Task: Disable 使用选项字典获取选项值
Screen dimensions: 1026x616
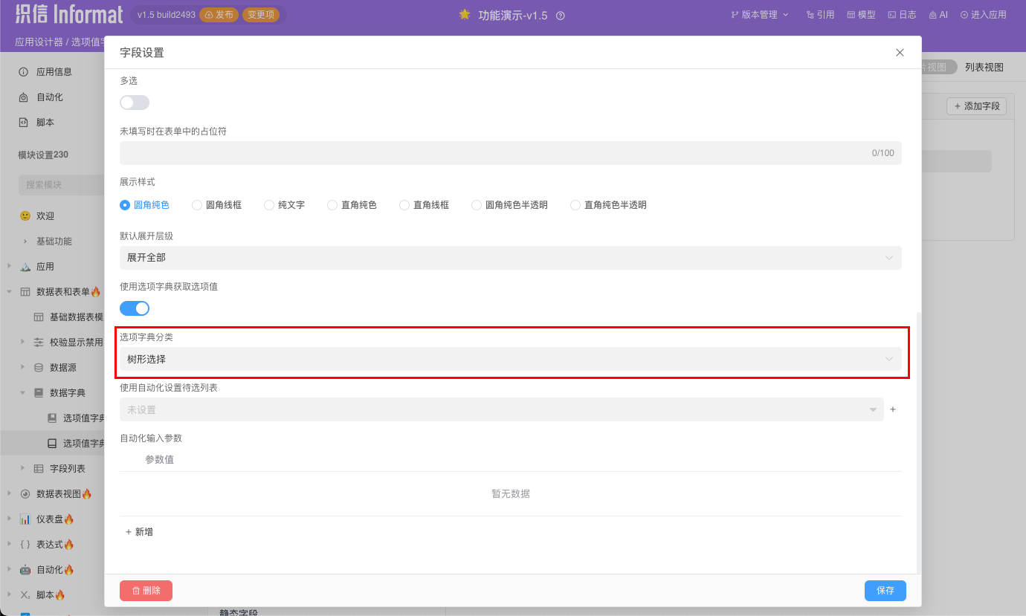Action: click(134, 308)
